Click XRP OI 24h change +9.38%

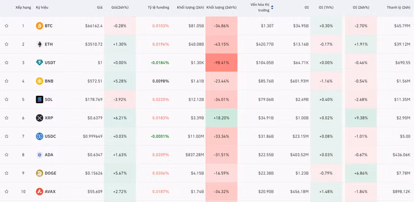click(361, 118)
